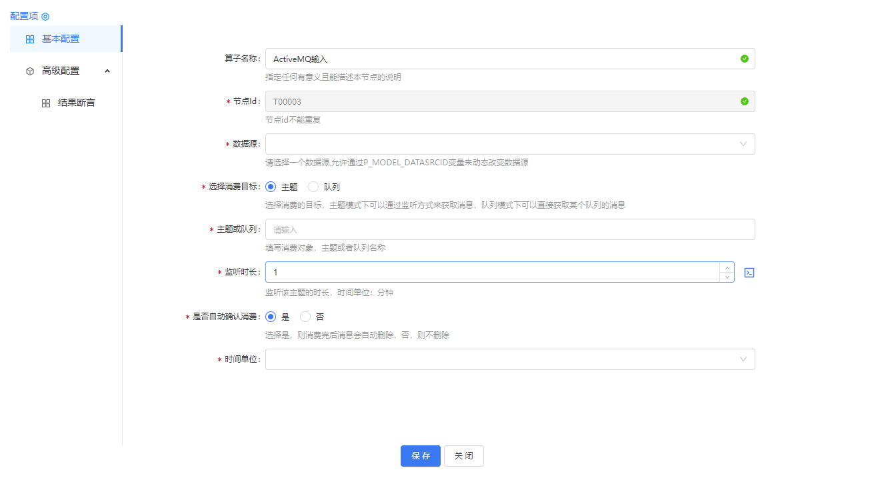This screenshot has width=878, height=500.
Task: Select the 主题 radio option
Action: pyautogui.click(x=271, y=187)
